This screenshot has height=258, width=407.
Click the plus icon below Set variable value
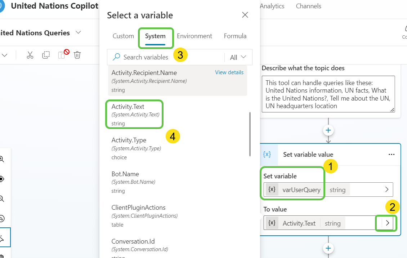(328, 248)
